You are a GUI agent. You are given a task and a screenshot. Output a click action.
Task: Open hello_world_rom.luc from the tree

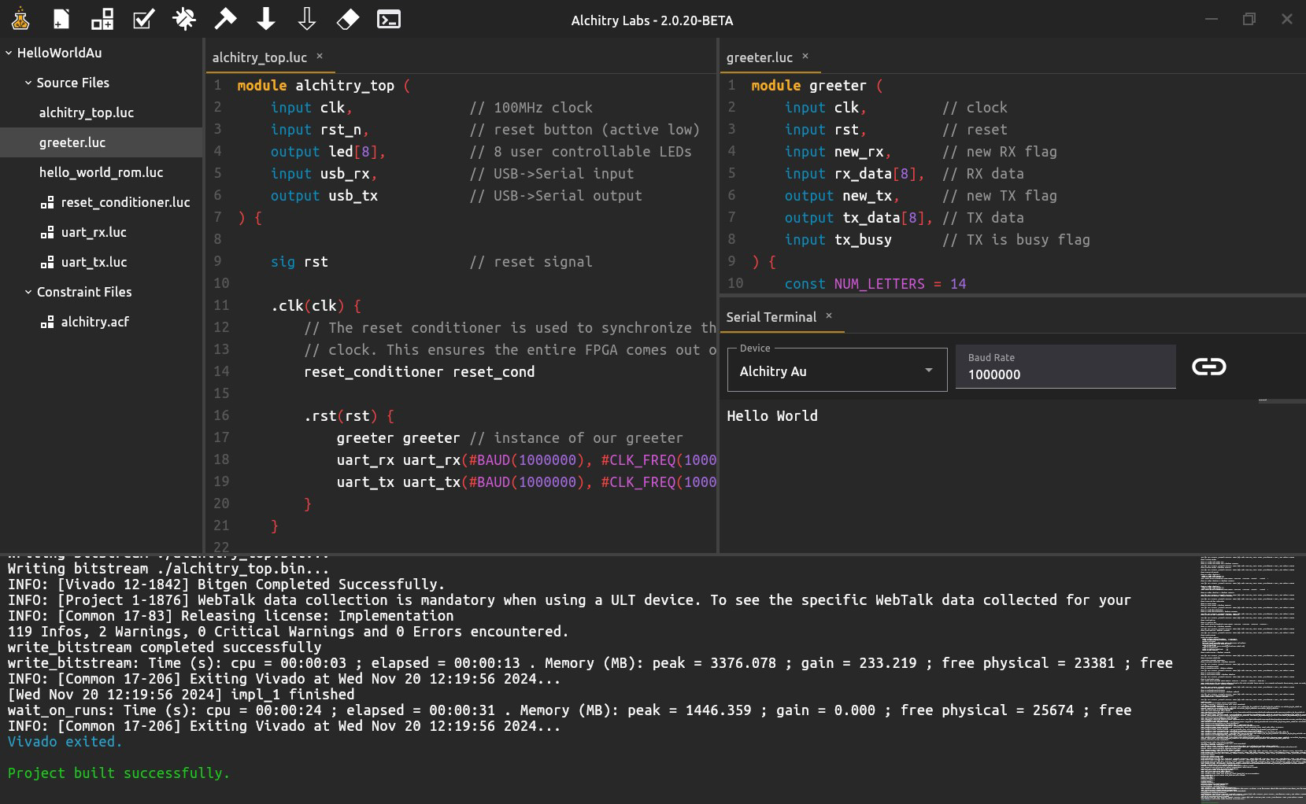pos(102,172)
